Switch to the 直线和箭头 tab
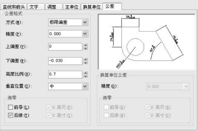 (x=14, y=7)
